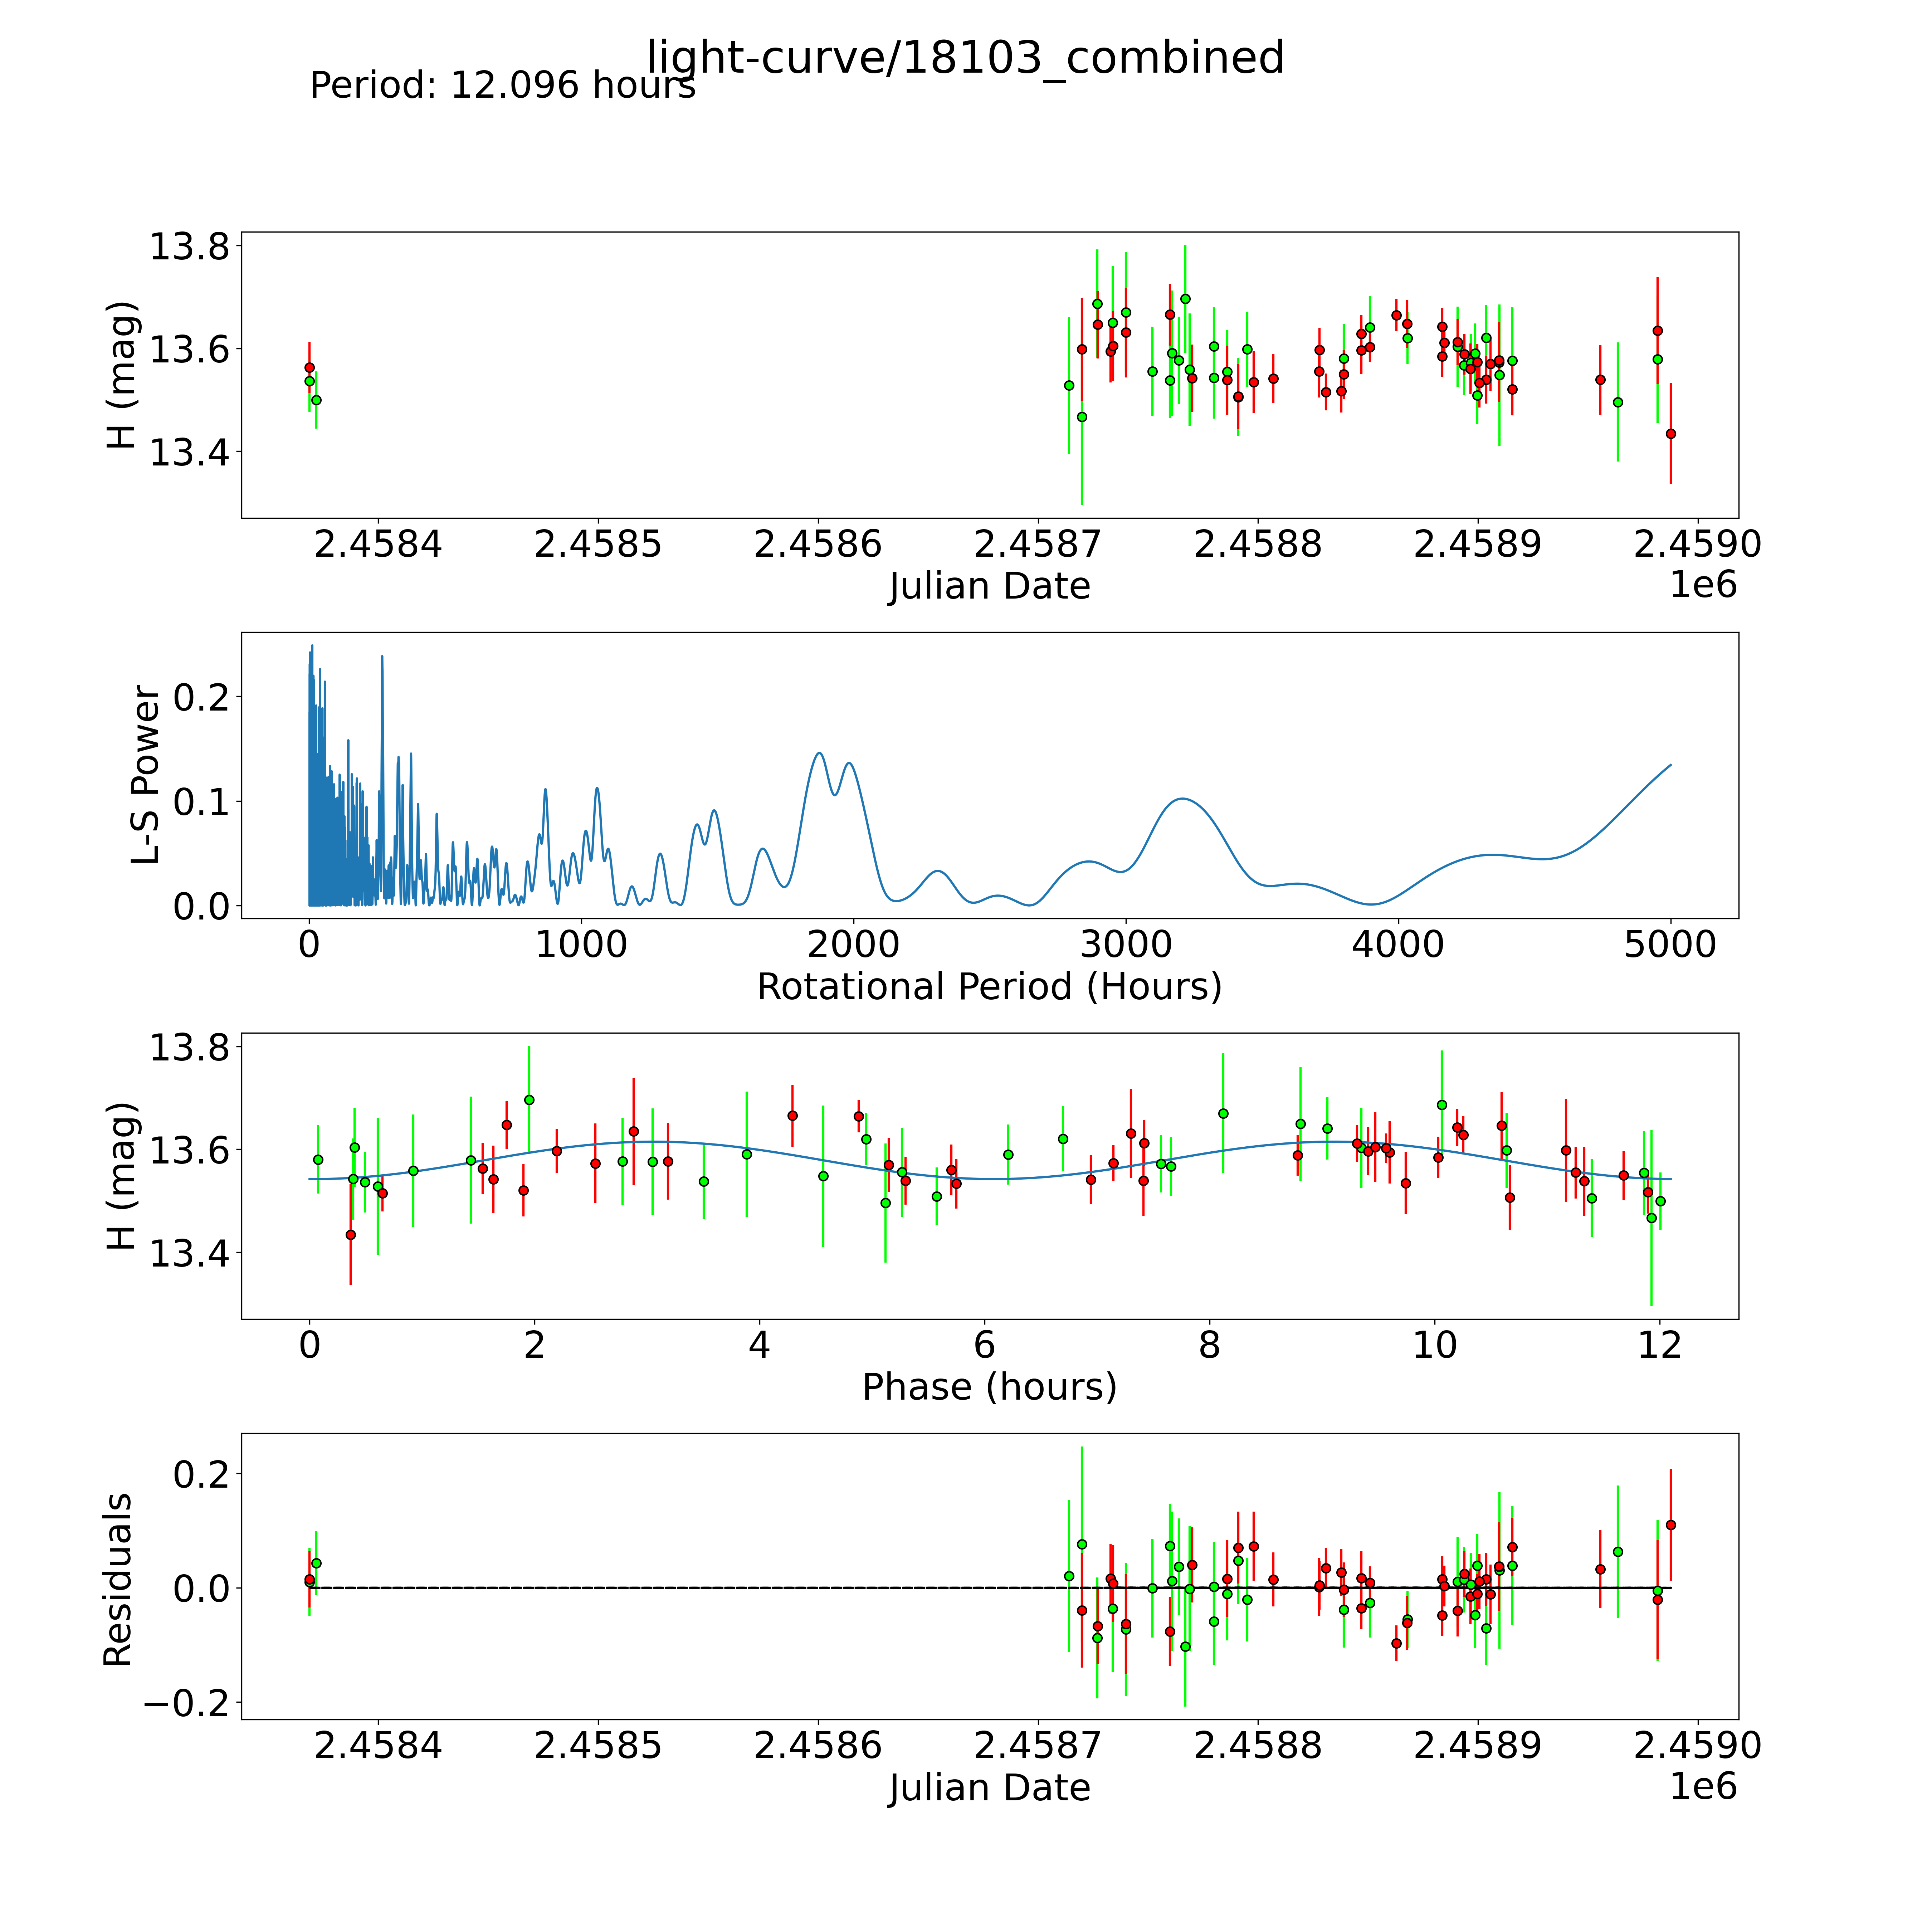Click the 0.2 tick on L-S Power axis

[x=201, y=697]
